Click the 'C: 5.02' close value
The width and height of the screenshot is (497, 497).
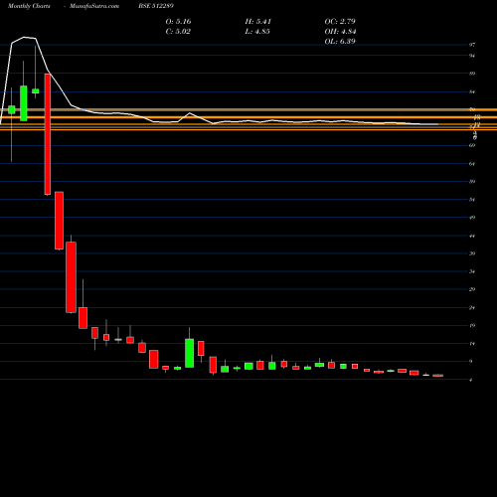pyautogui.click(x=178, y=32)
